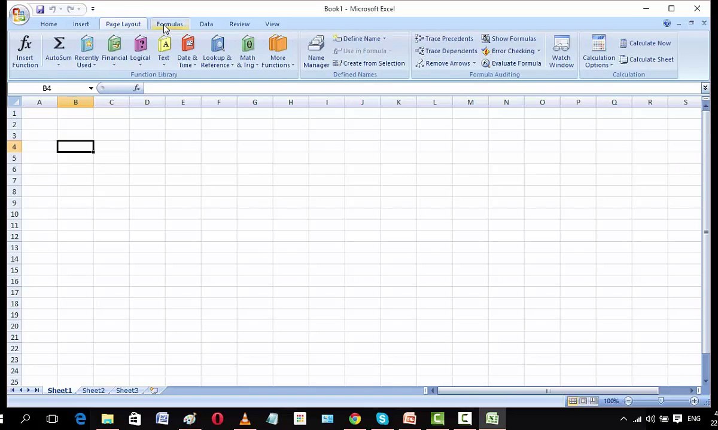This screenshot has height=430, width=718.
Task: Insert a new worksheet tab
Action: (x=154, y=391)
